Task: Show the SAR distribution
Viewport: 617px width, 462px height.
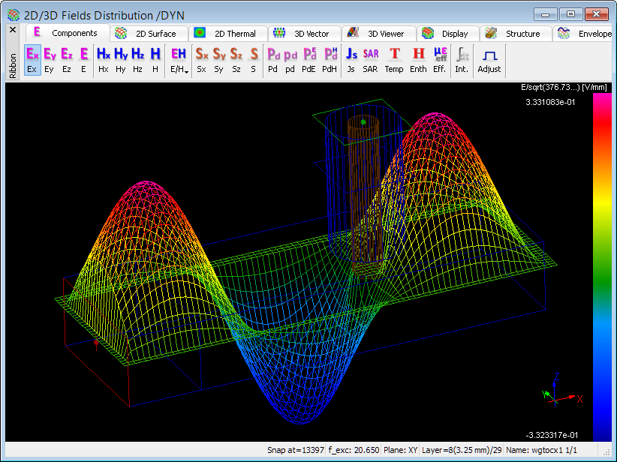Action: (x=370, y=60)
